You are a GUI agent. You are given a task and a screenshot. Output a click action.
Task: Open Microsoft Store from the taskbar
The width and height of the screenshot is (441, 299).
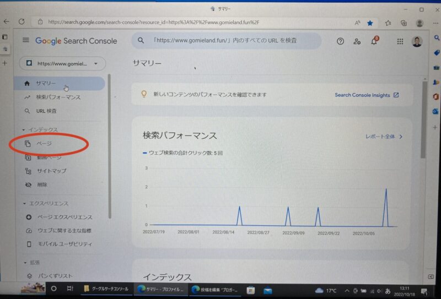point(251,290)
